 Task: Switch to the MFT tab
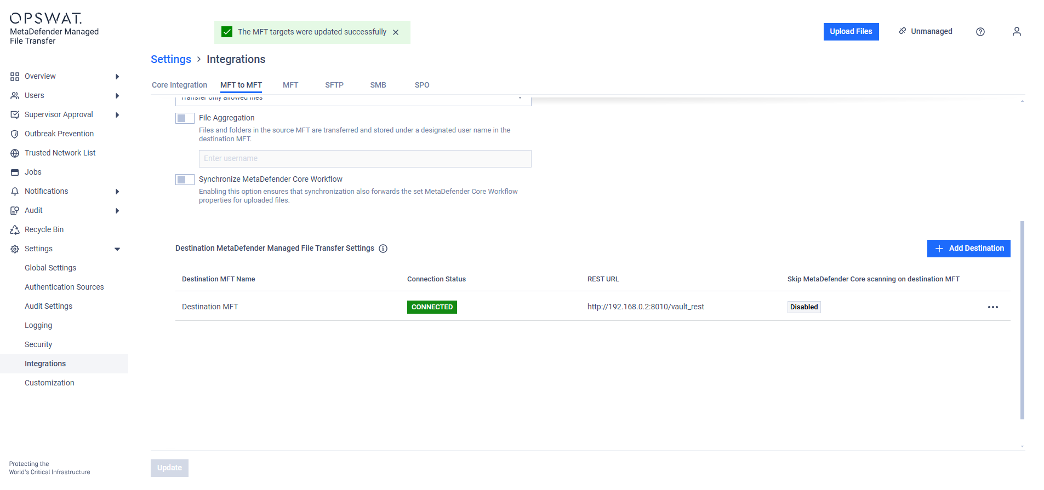(290, 85)
